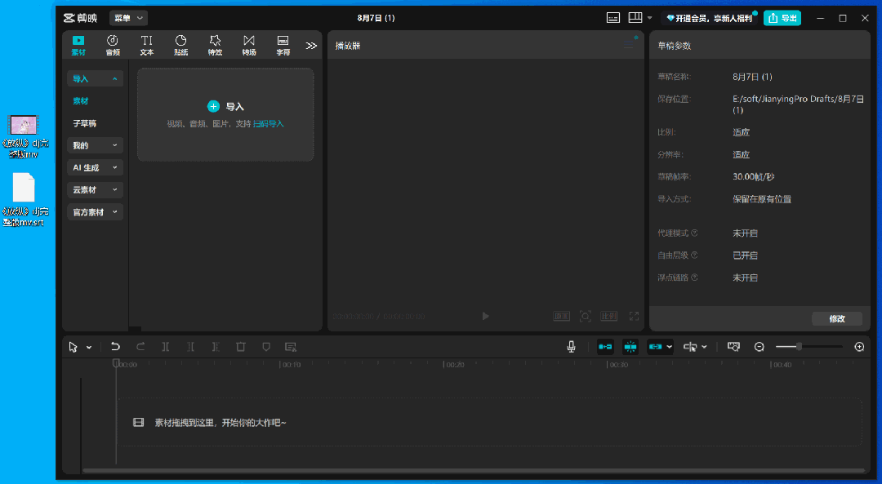Expand the layout dropdown arrow

pyautogui.click(x=650, y=18)
